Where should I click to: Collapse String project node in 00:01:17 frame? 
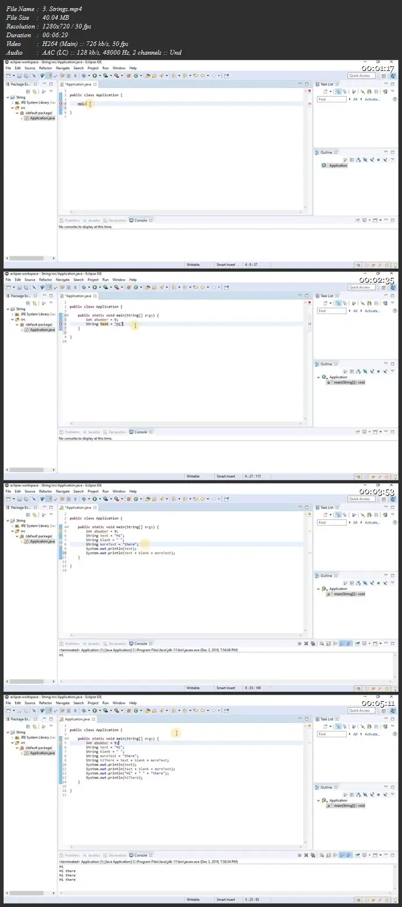[x=8, y=97]
